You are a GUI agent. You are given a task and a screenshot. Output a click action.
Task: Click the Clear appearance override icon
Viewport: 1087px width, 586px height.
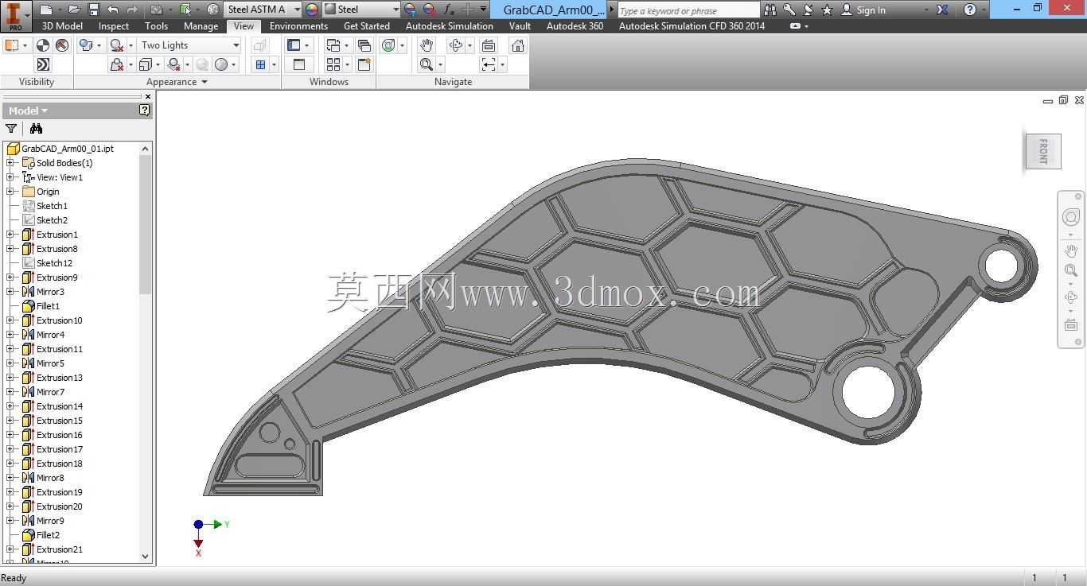(x=429, y=10)
